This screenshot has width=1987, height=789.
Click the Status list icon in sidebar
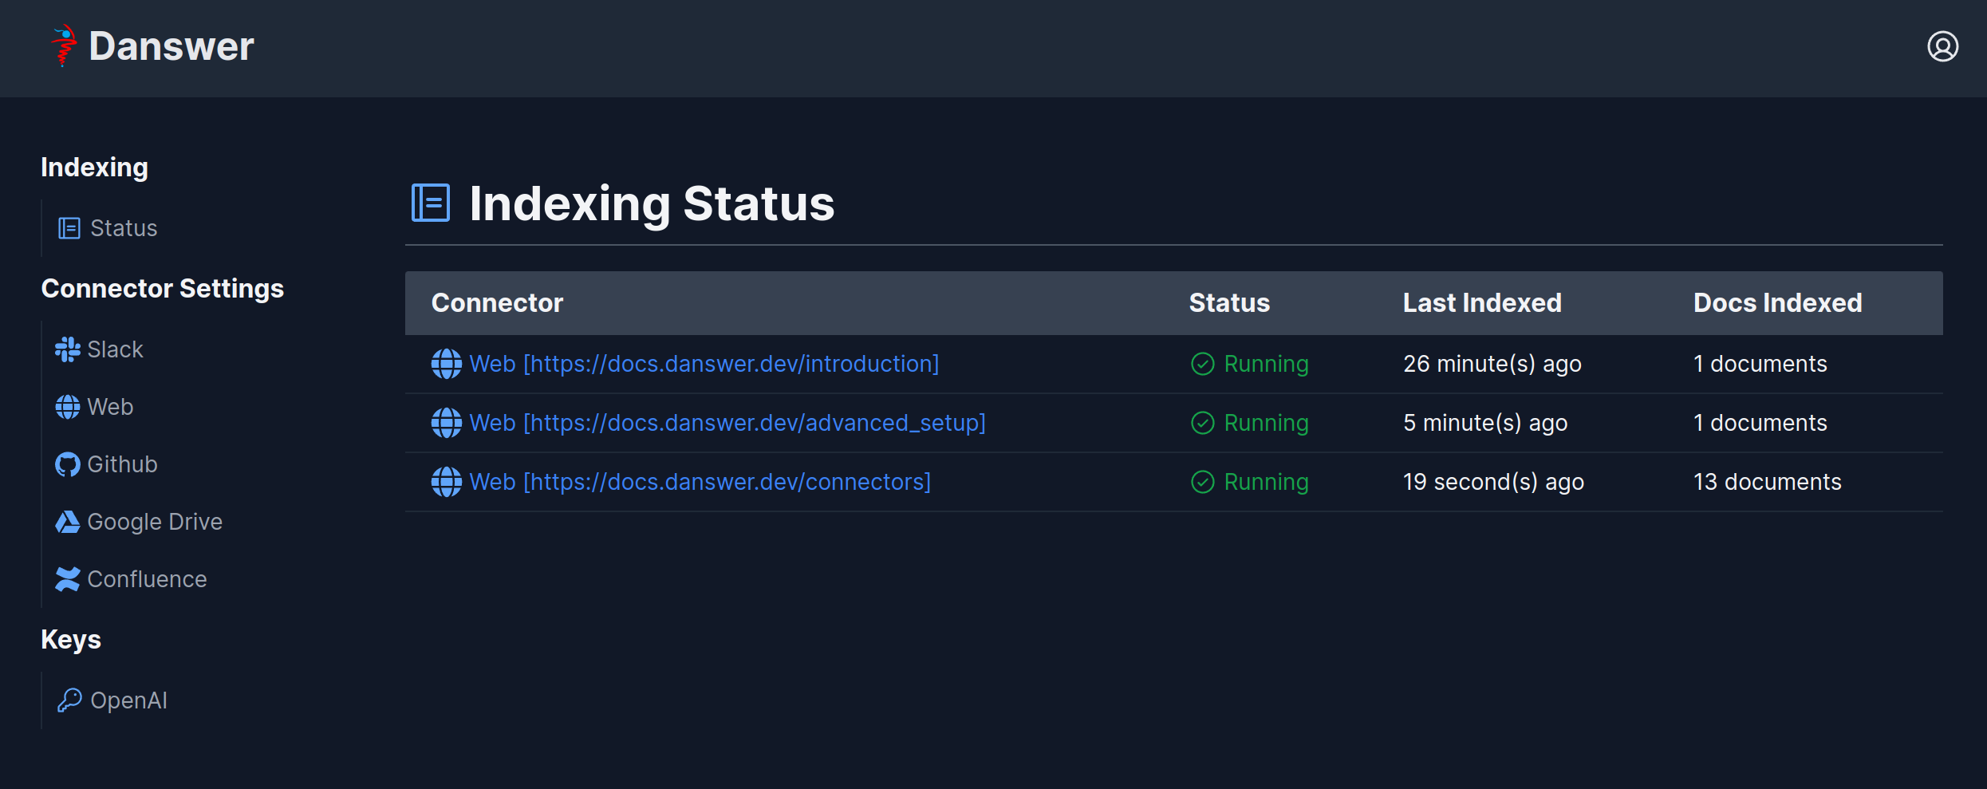pos(68,227)
